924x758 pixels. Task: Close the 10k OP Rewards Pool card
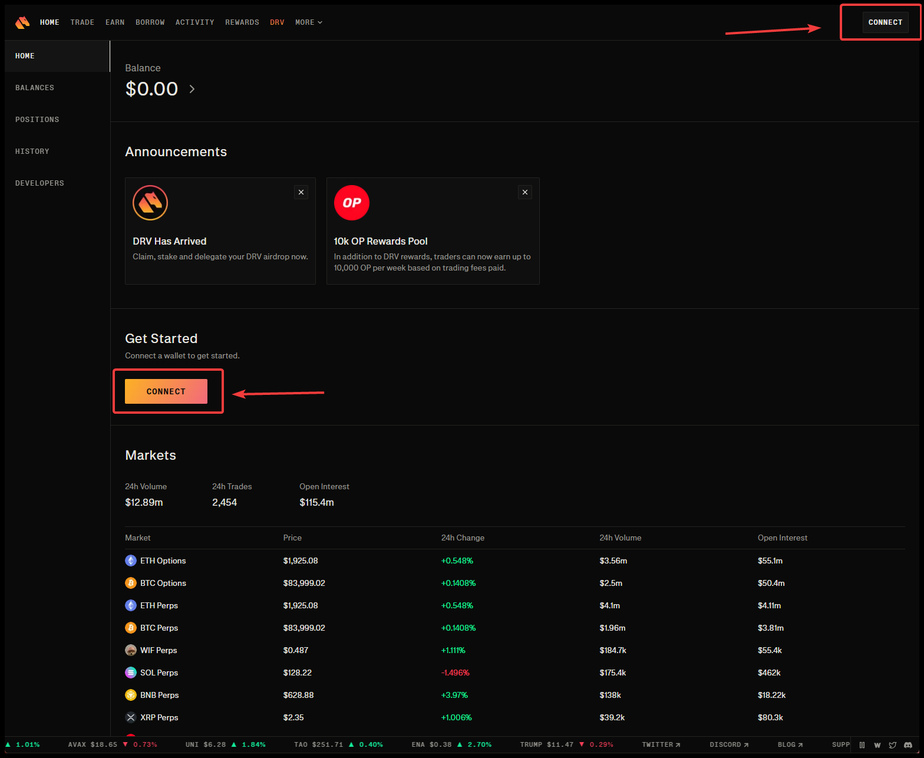pos(525,192)
